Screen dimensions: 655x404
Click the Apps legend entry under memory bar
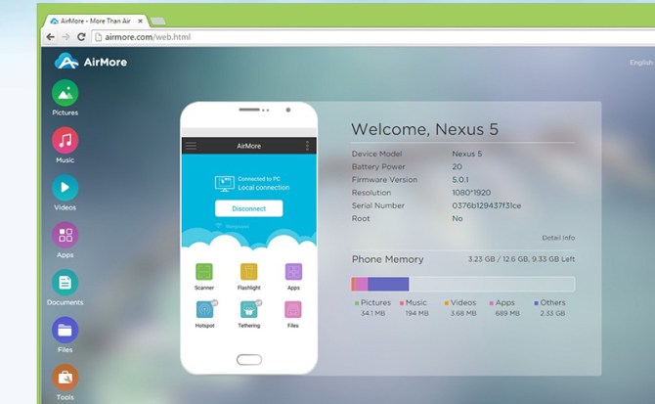click(504, 307)
